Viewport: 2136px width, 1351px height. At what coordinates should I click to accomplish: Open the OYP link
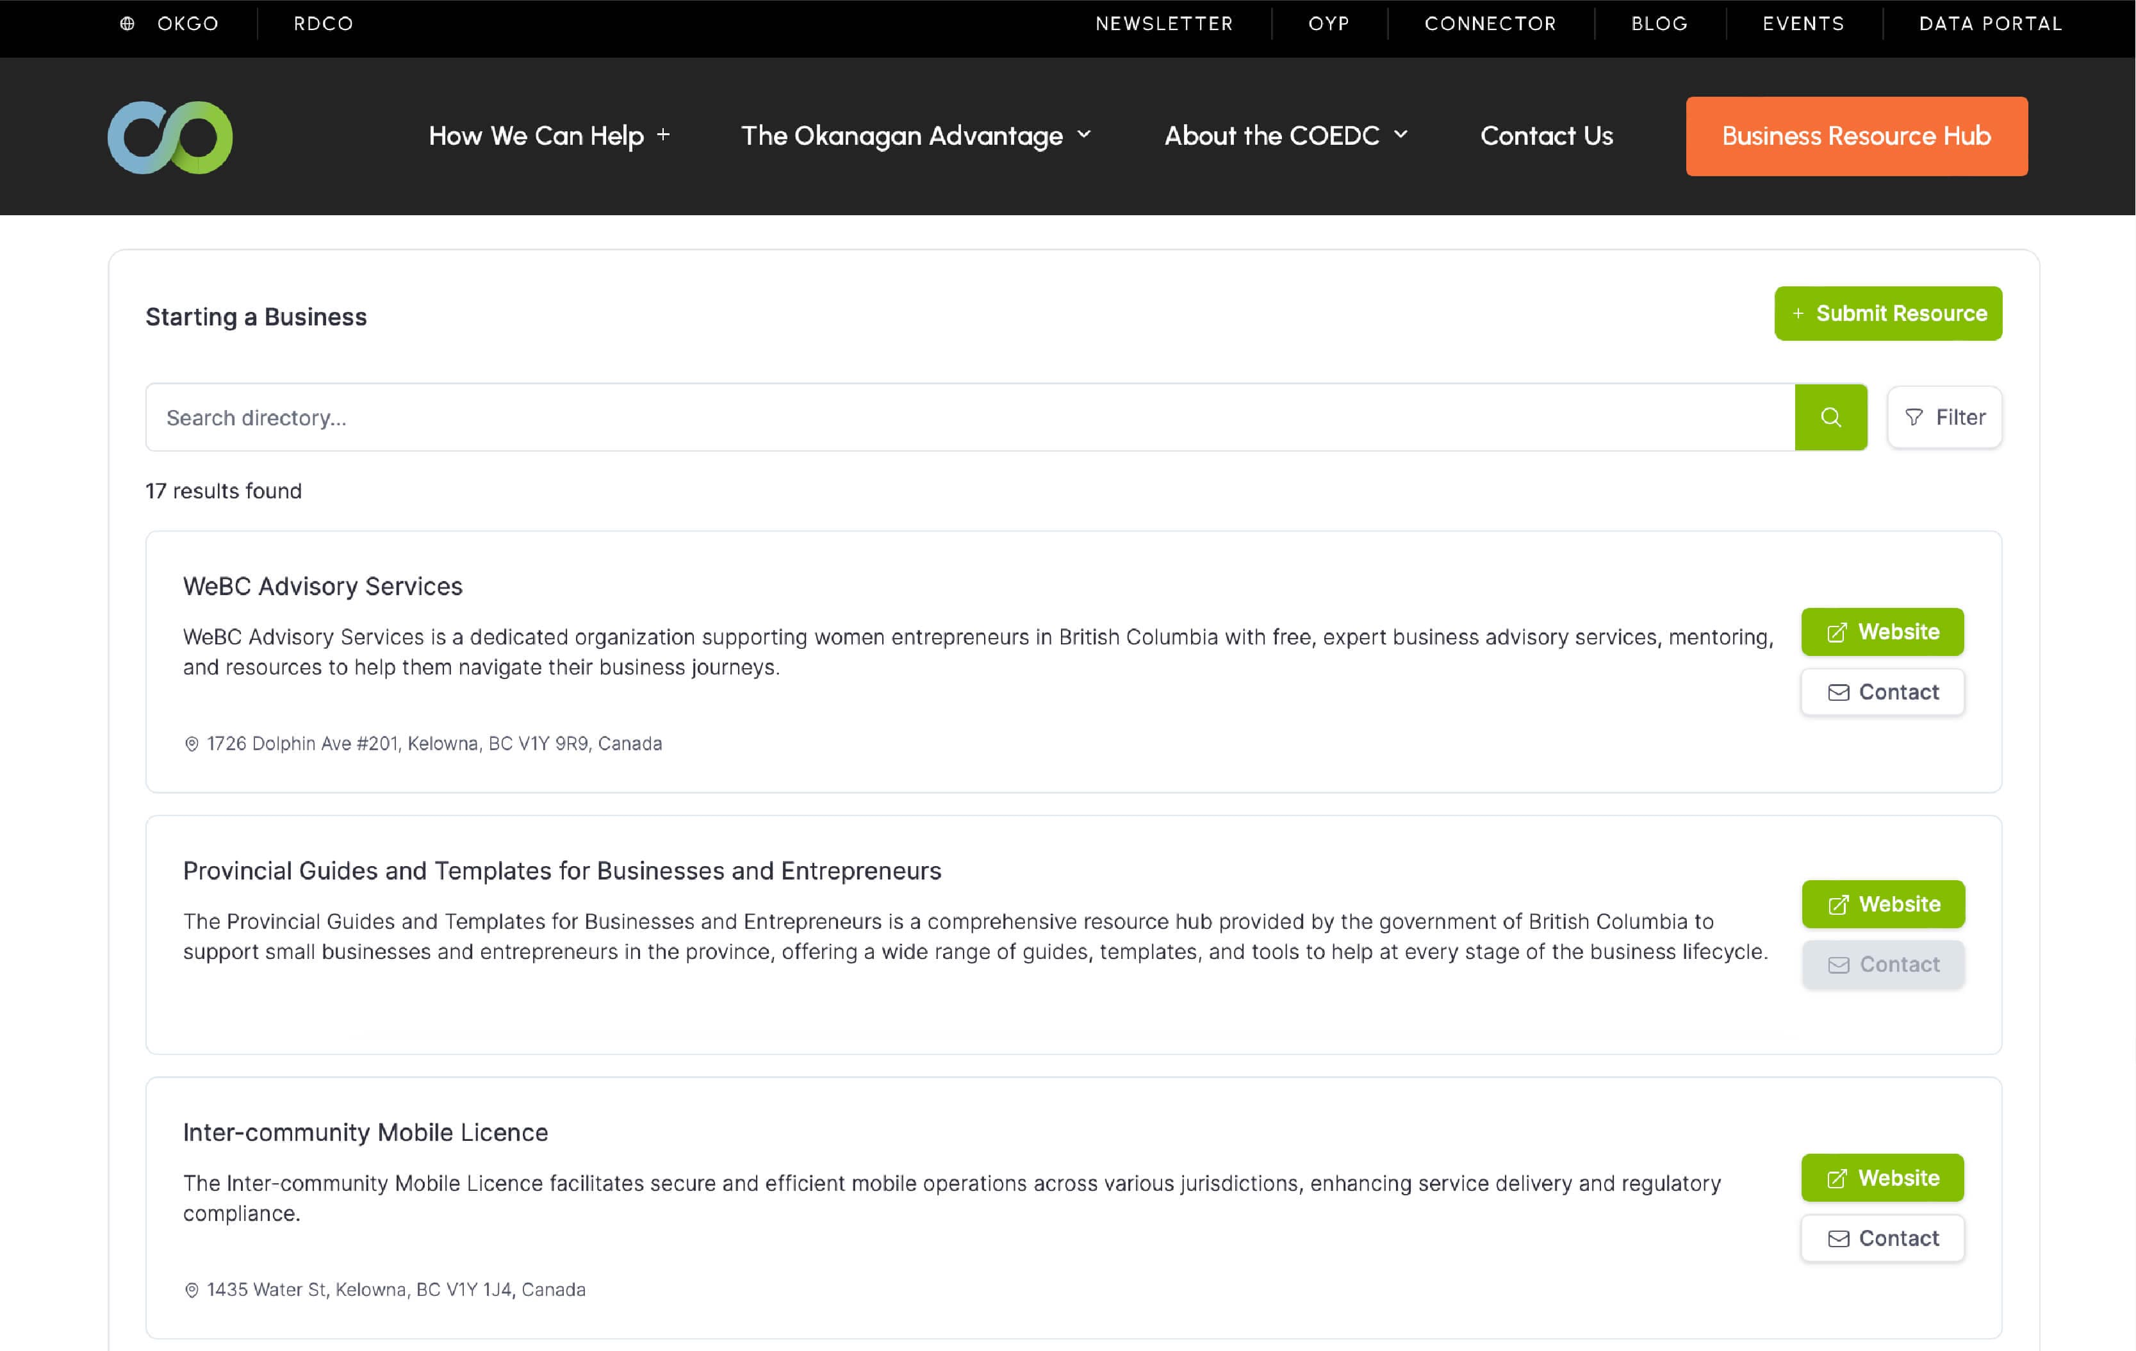[x=1329, y=24]
